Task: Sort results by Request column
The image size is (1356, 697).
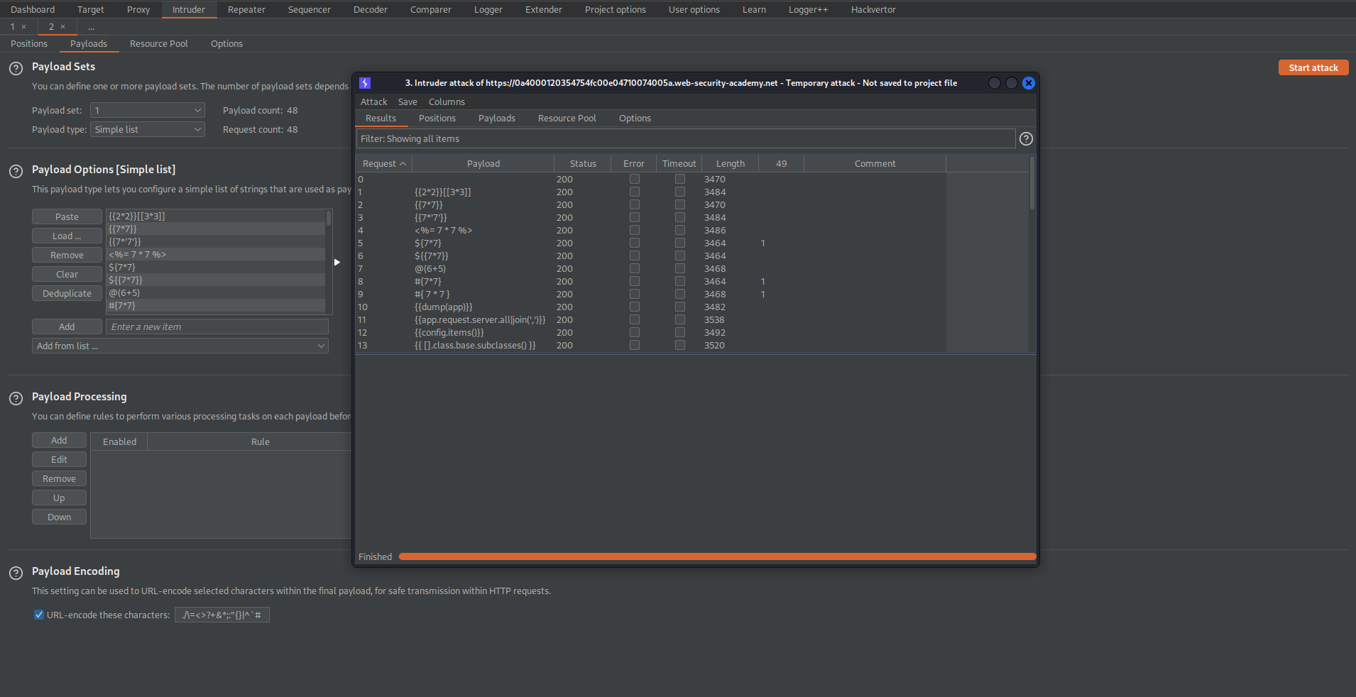Action: pyautogui.click(x=384, y=163)
